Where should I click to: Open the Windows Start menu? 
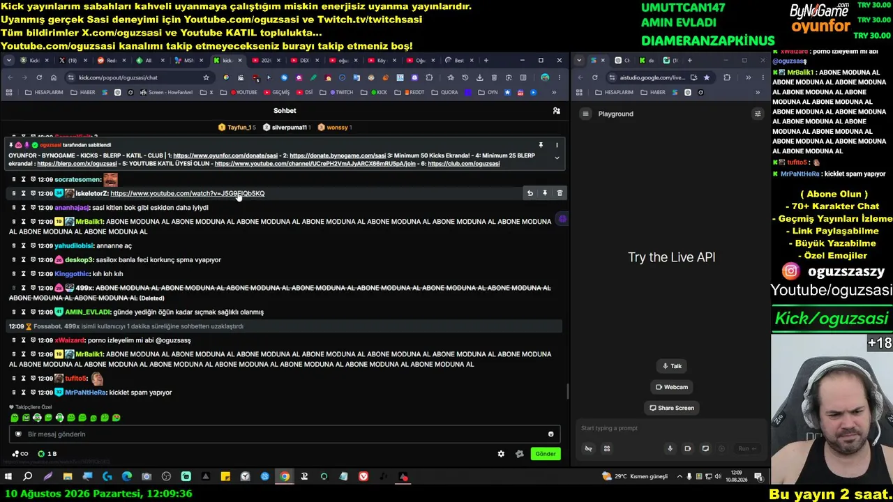[x=8, y=477]
